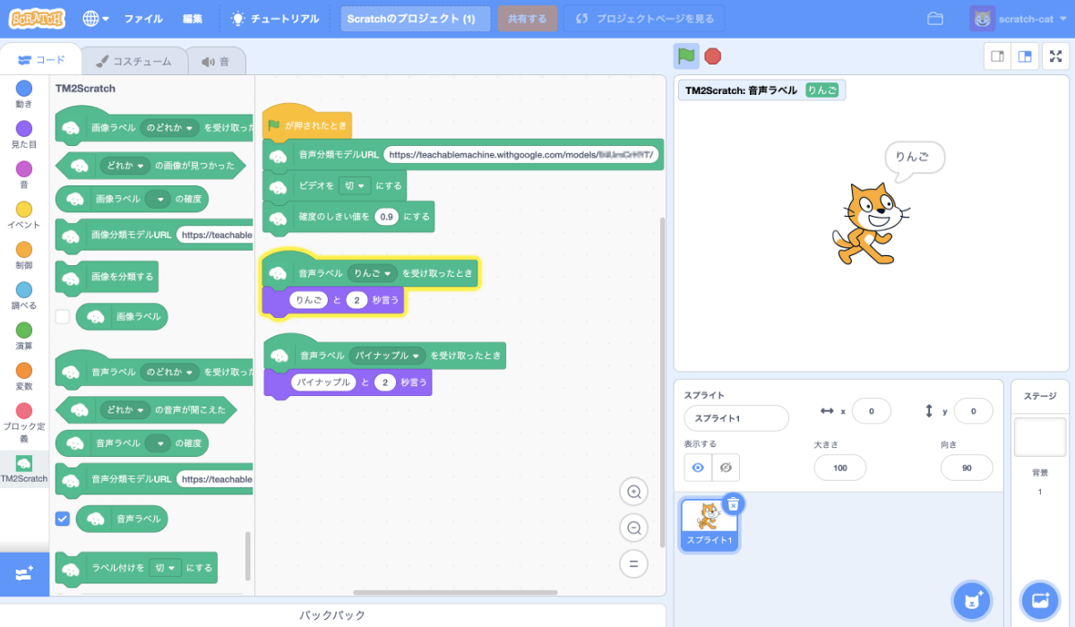The image size is (1075, 627).
Task: Open どれか dropdown in 画像が見つかった block
Action: pos(125,166)
